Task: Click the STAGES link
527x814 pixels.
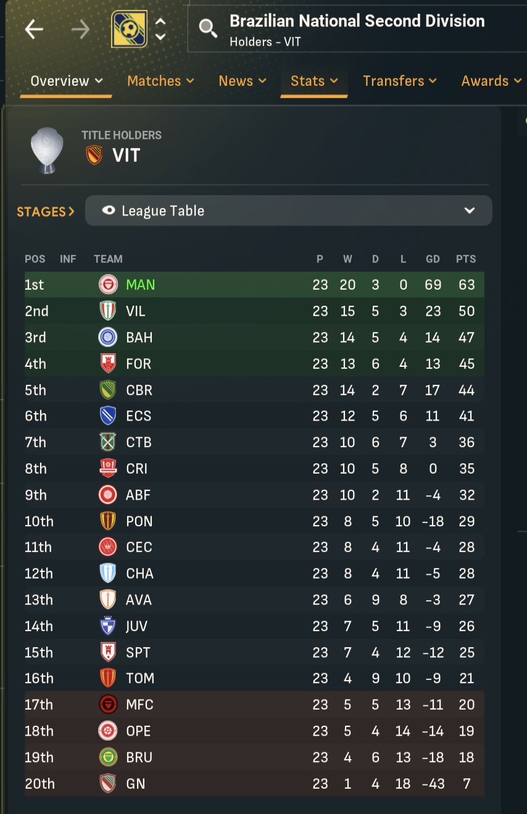Action: pos(45,211)
